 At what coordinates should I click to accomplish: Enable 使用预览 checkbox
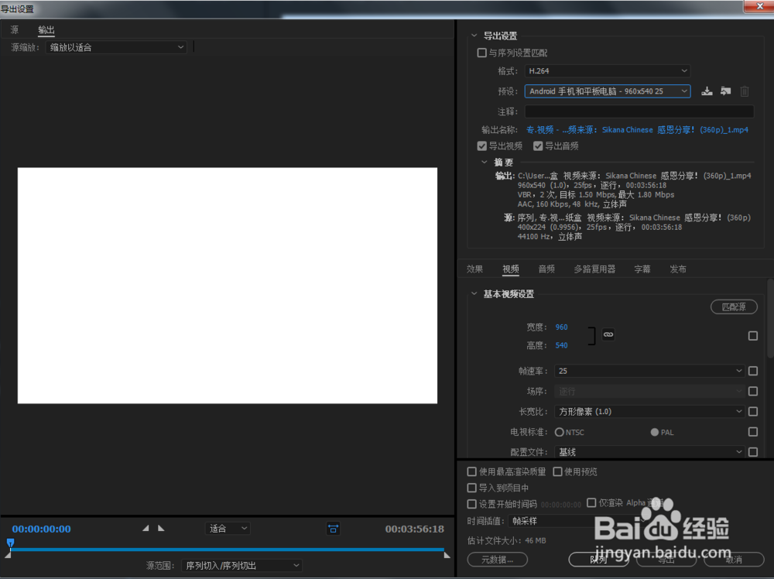(x=558, y=472)
